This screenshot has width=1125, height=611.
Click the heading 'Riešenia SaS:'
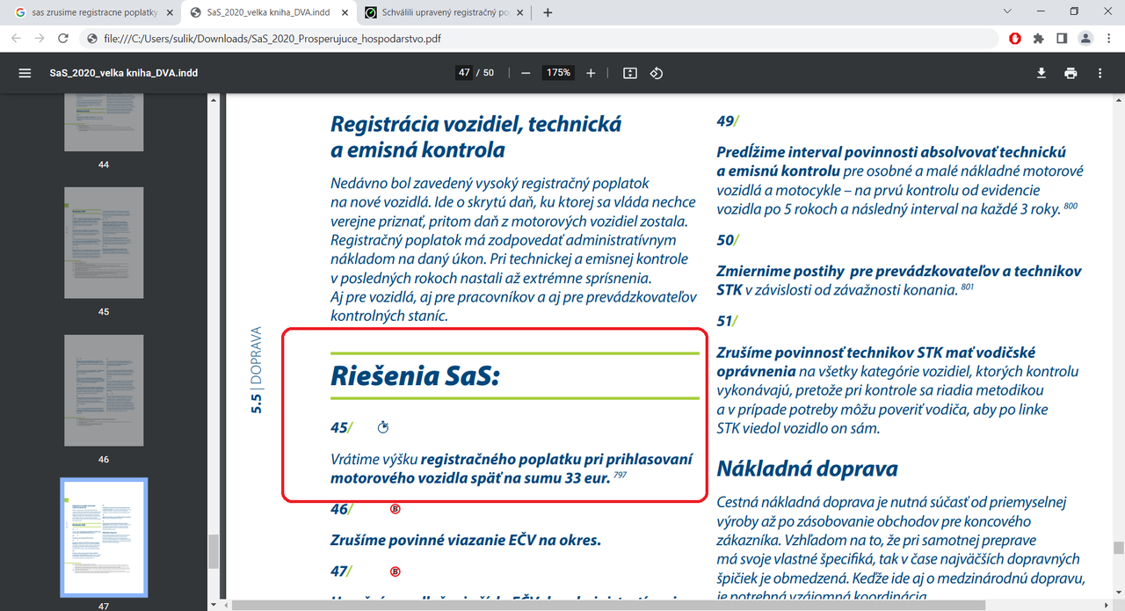pyautogui.click(x=415, y=376)
